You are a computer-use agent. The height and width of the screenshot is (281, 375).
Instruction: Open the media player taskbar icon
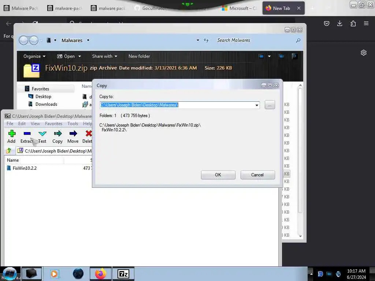coord(54,274)
